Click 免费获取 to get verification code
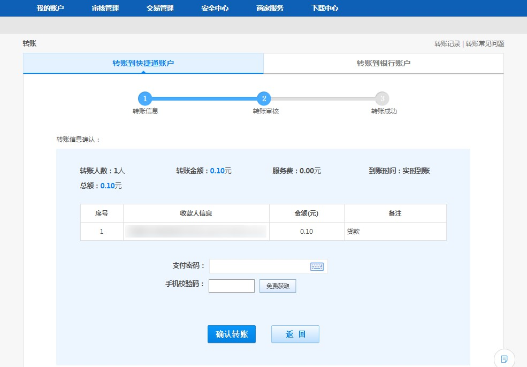Image resolution: width=527 pixels, height=367 pixels. [x=278, y=286]
